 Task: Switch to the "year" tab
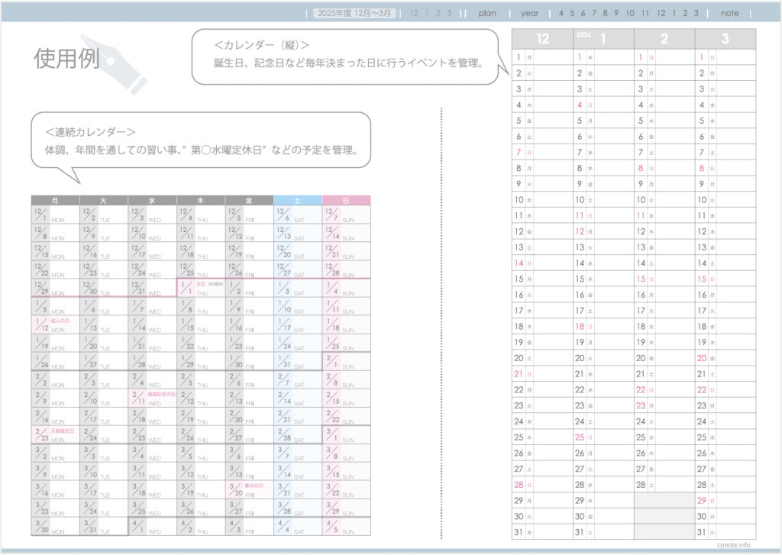point(529,13)
